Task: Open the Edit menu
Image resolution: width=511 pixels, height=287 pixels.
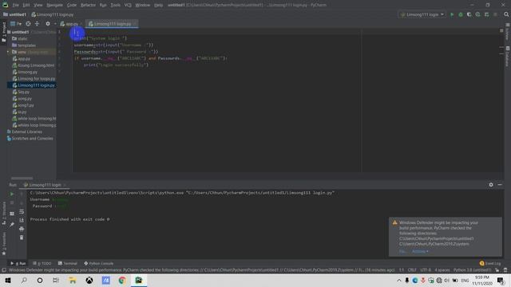Action: pyautogui.click(x=26, y=6)
